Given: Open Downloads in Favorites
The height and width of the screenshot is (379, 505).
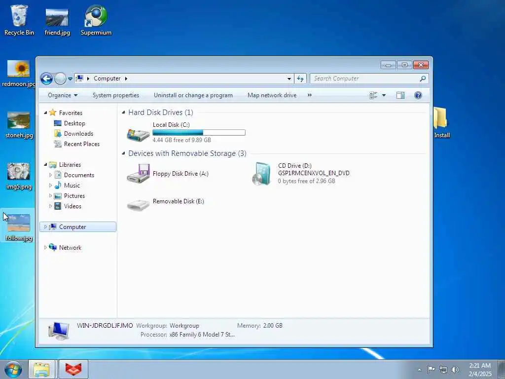Looking at the screenshot, I should 78,133.
